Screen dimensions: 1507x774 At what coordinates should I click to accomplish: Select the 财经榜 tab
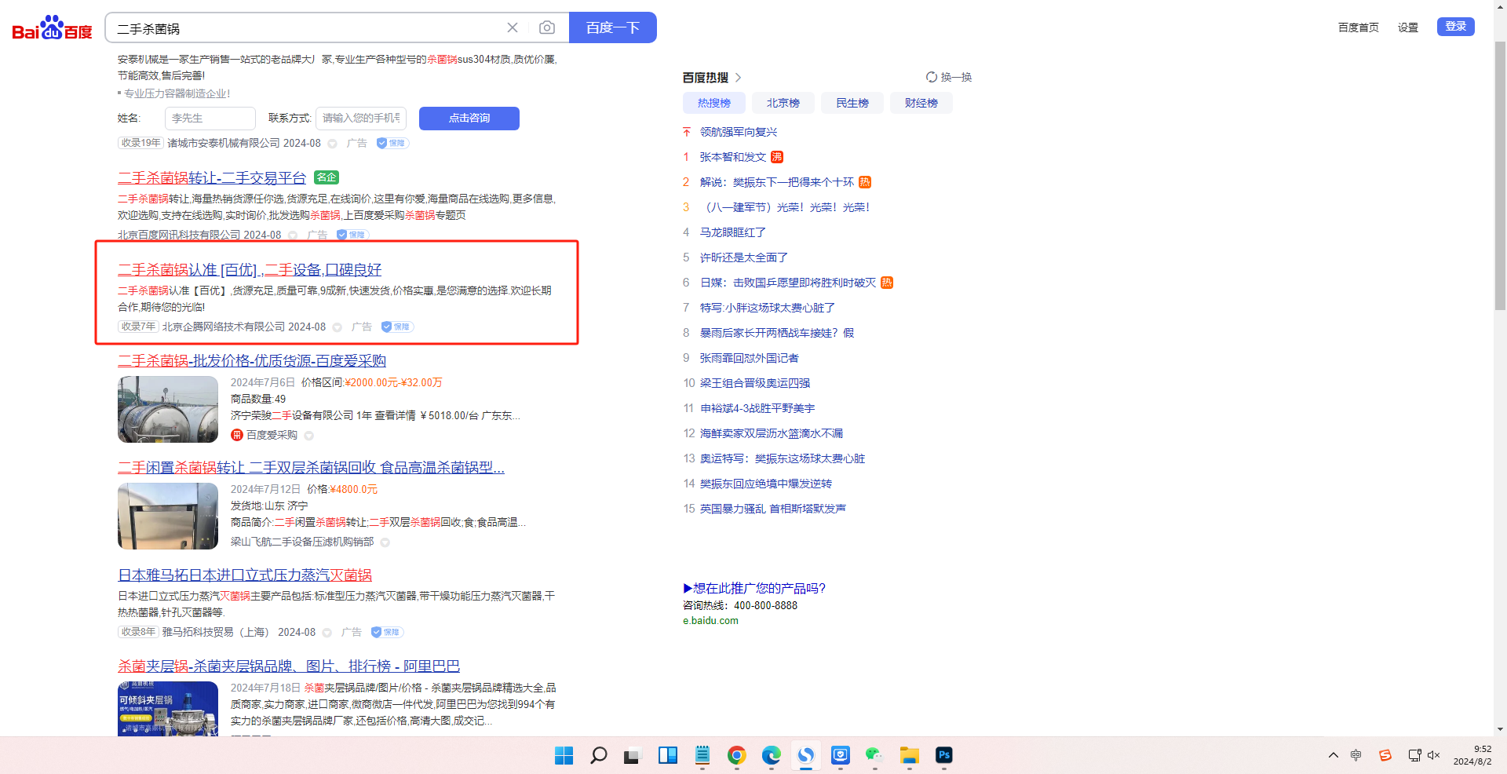(921, 103)
